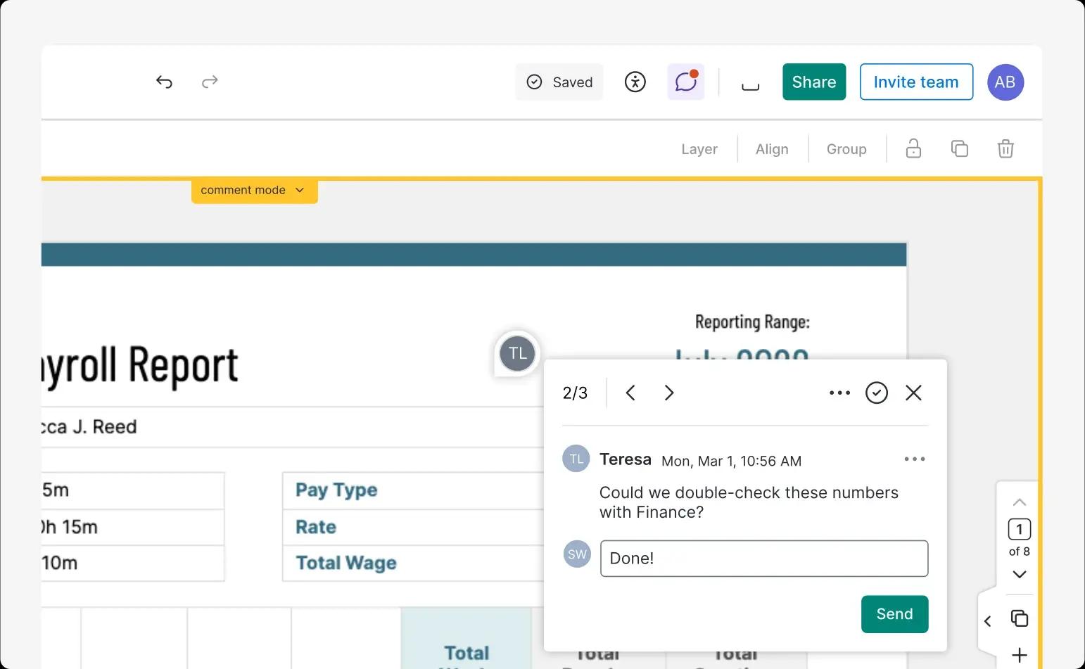Click the Rate table cell

click(x=413, y=527)
